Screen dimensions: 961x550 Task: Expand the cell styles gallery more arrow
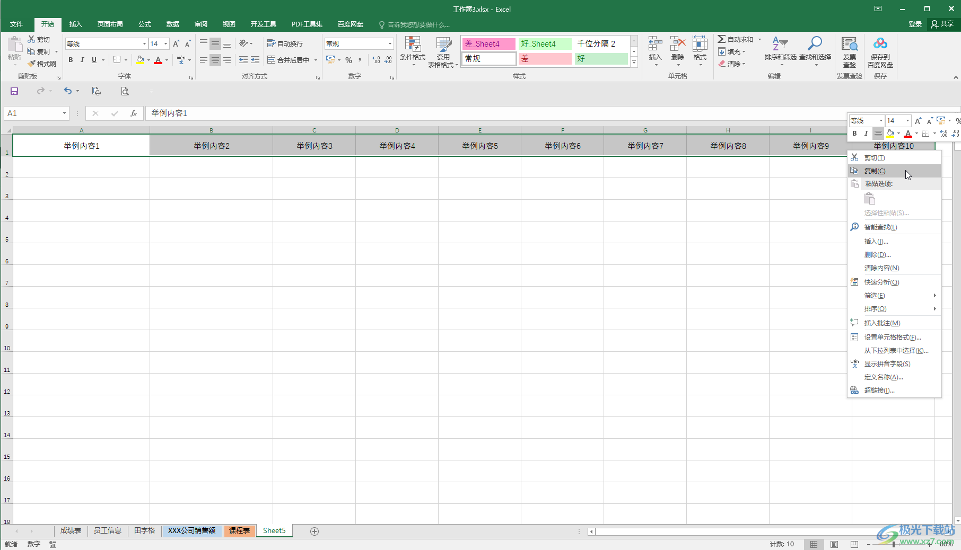click(x=634, y=62)
